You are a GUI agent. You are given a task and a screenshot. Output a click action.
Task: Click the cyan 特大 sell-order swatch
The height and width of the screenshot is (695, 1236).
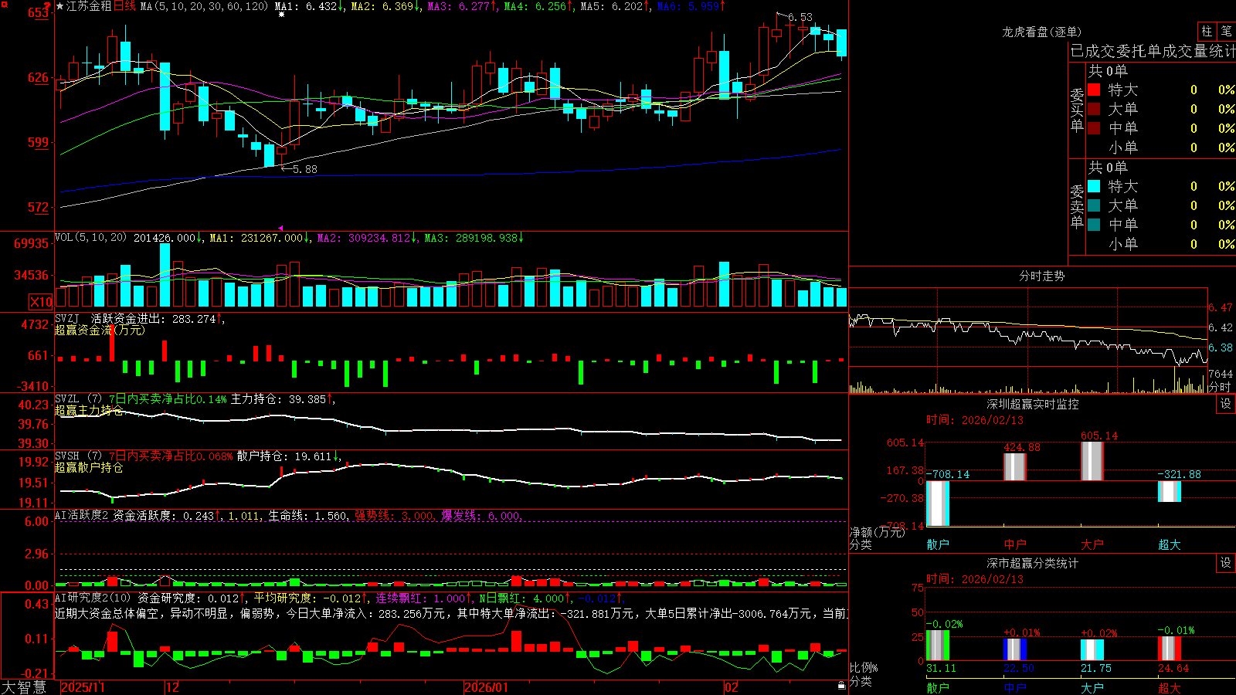coord(1094,186)
